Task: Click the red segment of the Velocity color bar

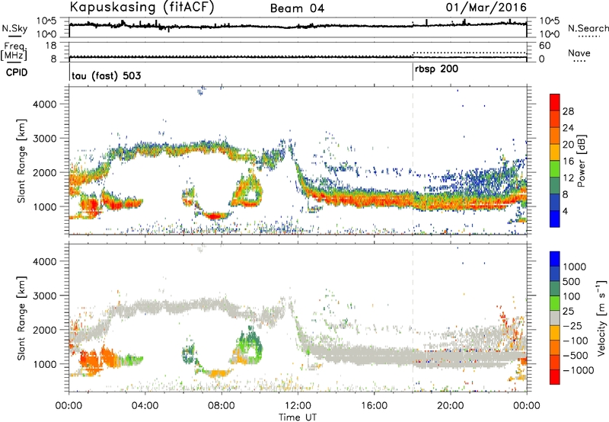Action: tap(555, 377)
